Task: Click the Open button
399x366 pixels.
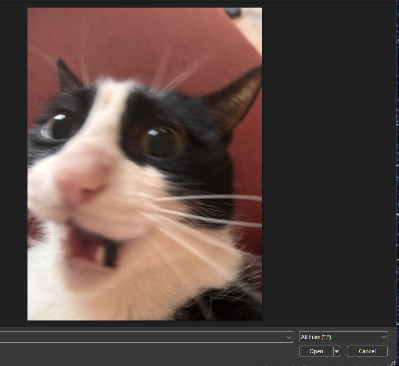Action: point(316,351)
